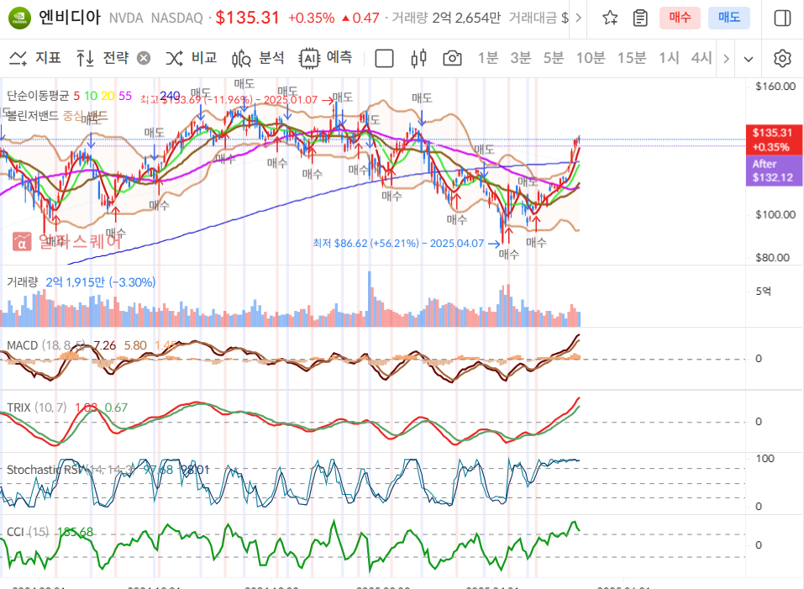Open the 분석 analysis tool
Viewport: 804px width, 589px height.
coord(257,58)
